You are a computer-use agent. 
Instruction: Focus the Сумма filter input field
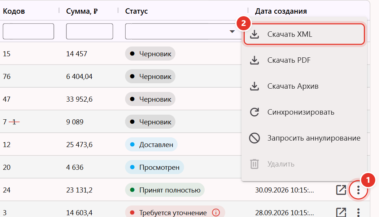pyautogui.click(x=90, y=31)
